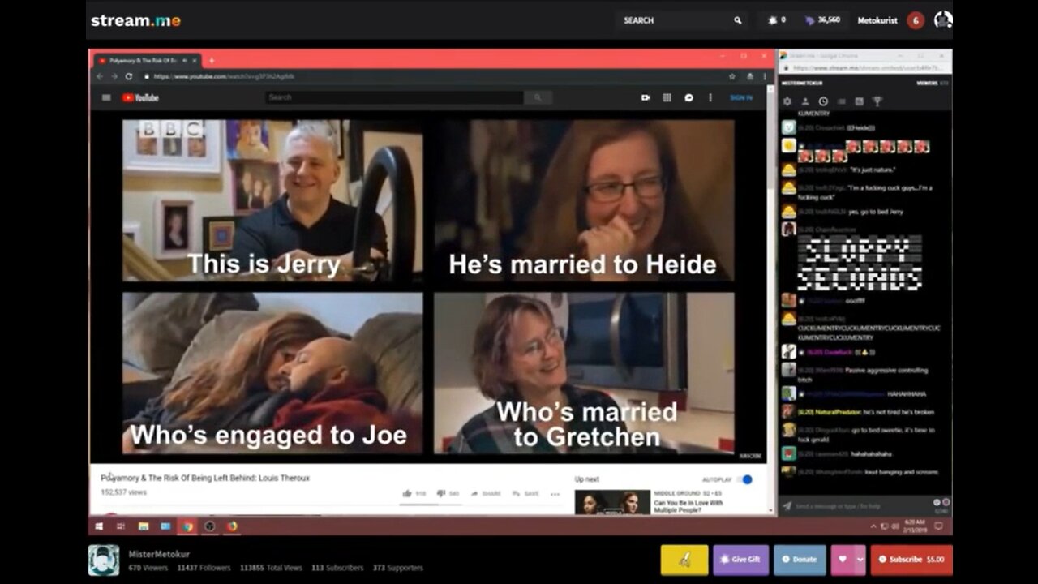Open the YouTube create video icon
This screenshot has height=584, width=1038.
click(646, 97)
